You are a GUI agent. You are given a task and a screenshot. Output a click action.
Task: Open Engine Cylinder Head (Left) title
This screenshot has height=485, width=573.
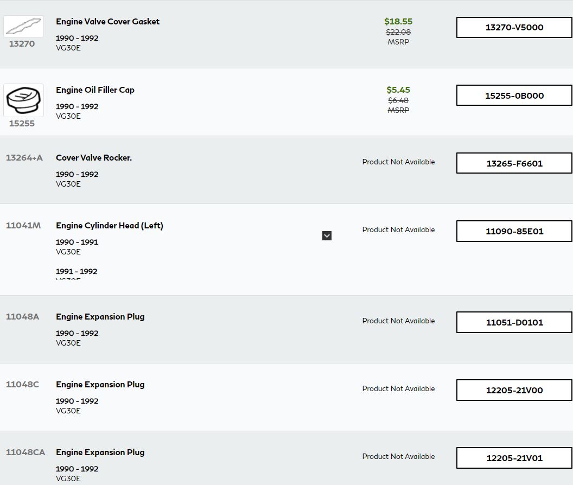point(109,226)
